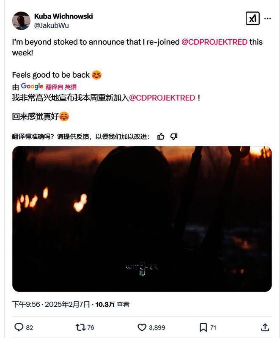Open the @JakubWu handle link
Image resolution: width=280 pixels, height=338 pixels.
[51, 25]
